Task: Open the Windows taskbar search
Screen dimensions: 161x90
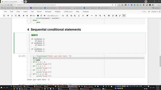Action: [x=4, y=87]
